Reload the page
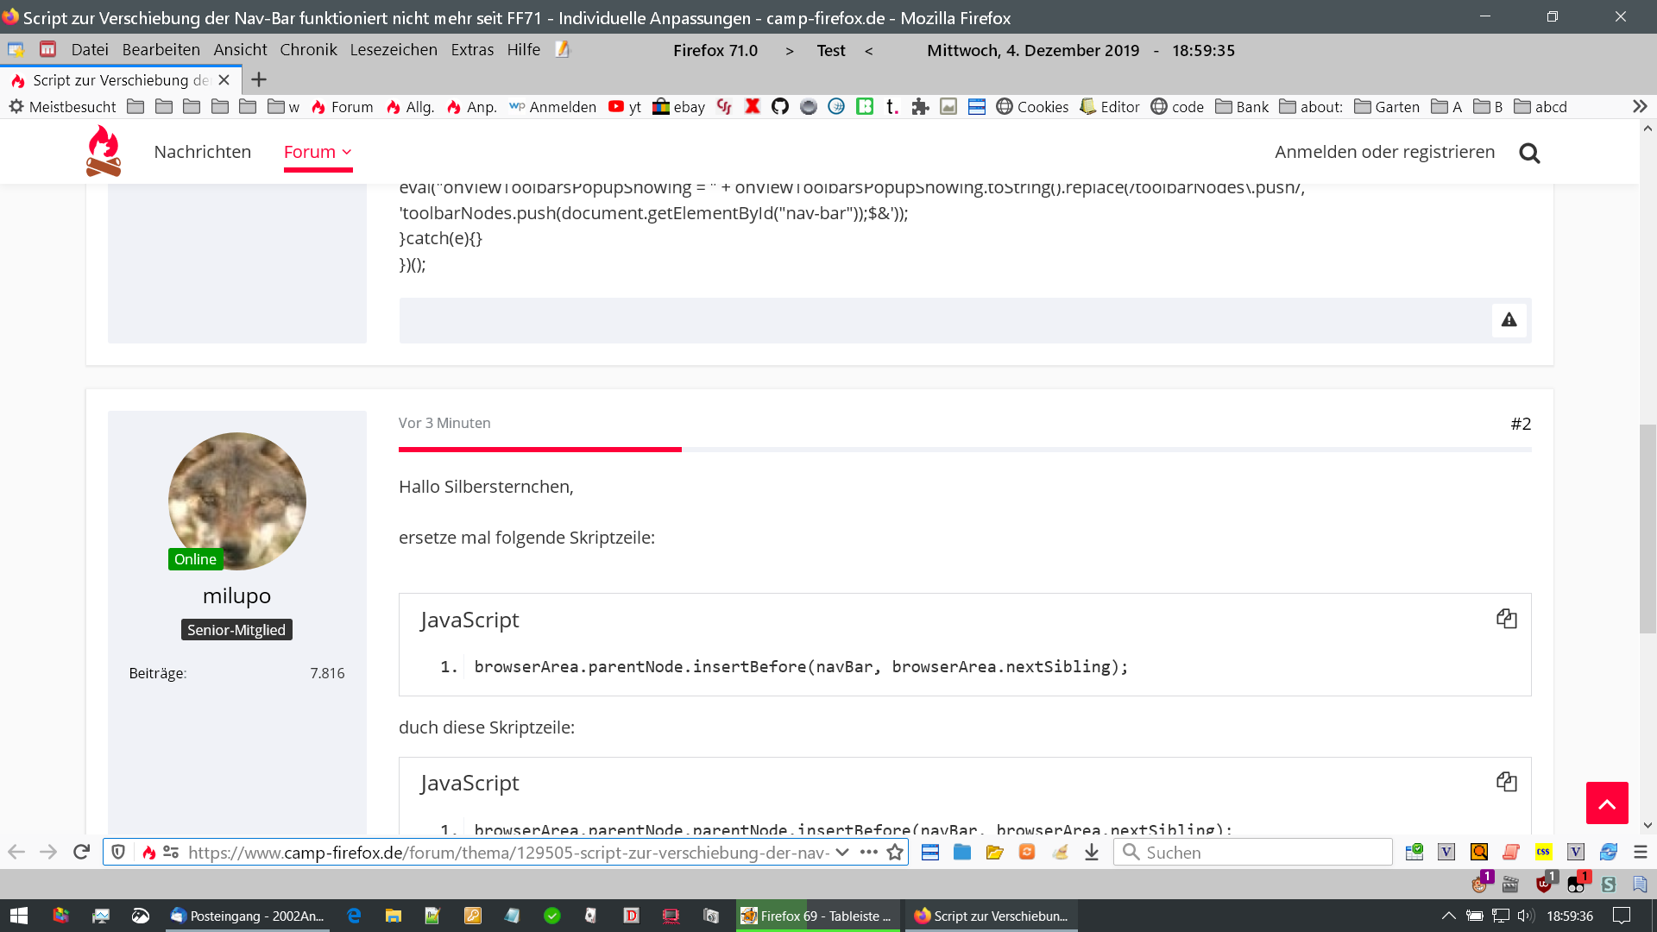 point(81,853)
